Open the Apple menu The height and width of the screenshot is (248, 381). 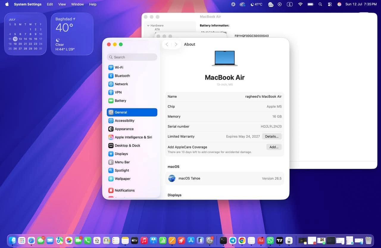coord(7,4)
